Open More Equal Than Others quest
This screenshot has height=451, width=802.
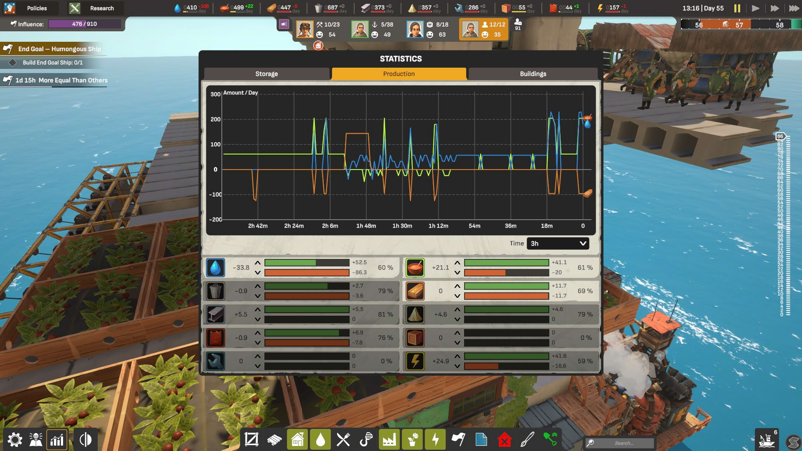(x=54, y=80)
